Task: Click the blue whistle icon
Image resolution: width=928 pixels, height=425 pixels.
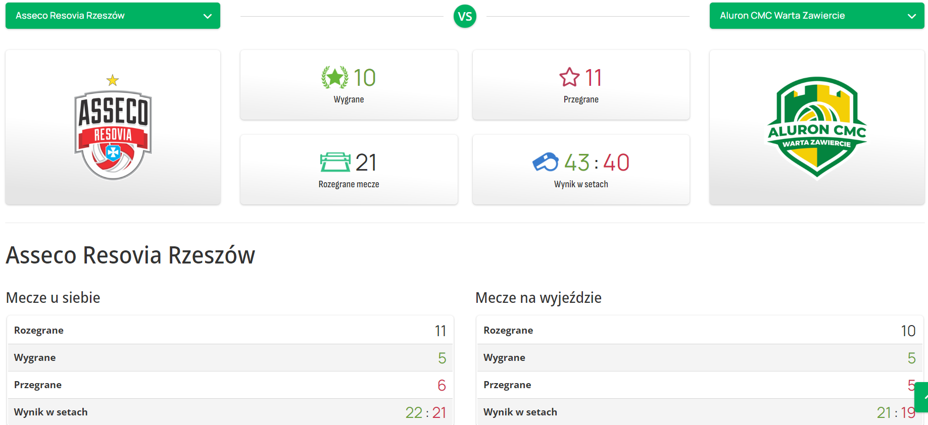Action: [x=545, y=162]
